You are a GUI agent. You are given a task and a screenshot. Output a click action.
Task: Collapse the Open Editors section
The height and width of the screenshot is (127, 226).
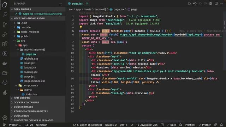pyautogui.click(x=38, y=10)
